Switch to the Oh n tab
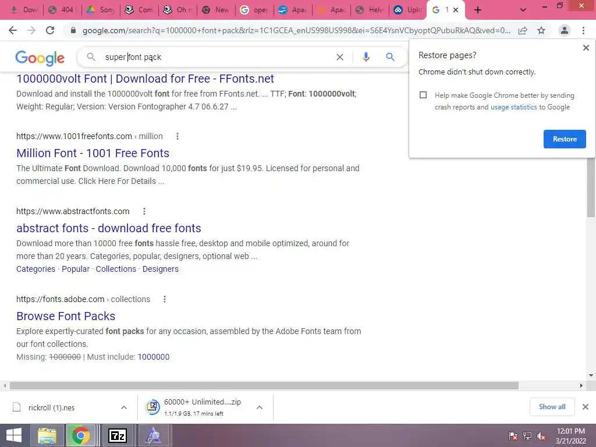This screenshot has height=447, width=596. (178, 10)
